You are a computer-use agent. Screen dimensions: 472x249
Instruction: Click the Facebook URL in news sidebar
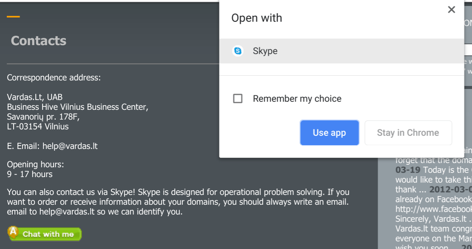433,209
